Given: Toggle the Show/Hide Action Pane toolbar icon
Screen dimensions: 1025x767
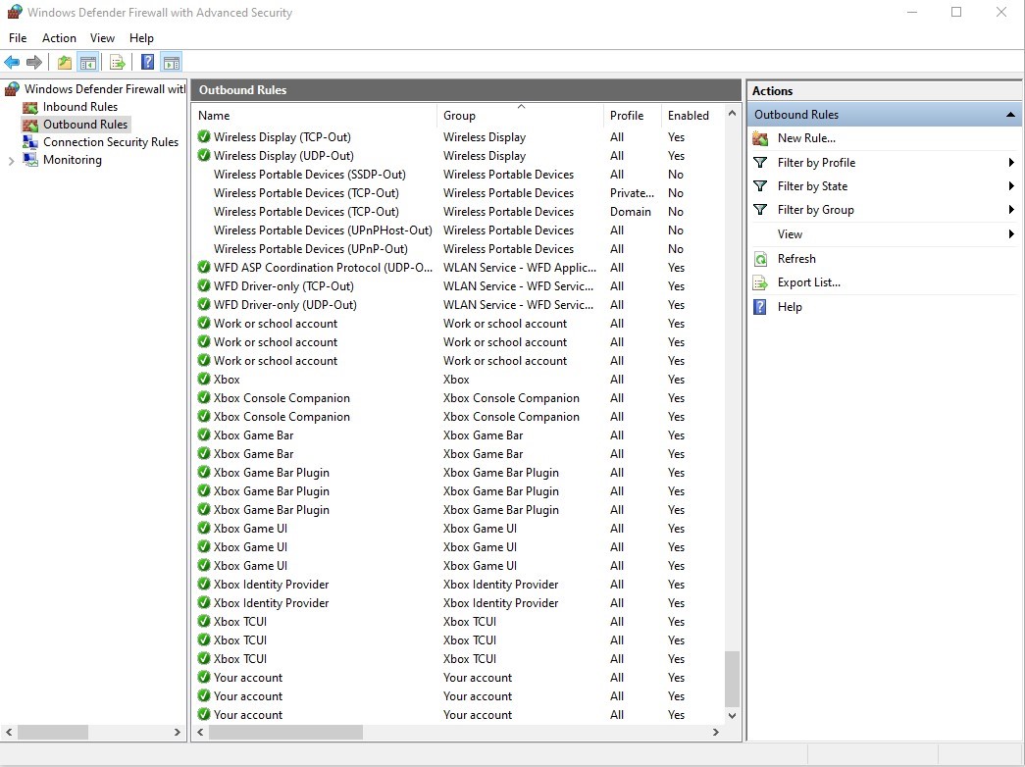Looking at the screenshot, I should [x=172, y=63].
